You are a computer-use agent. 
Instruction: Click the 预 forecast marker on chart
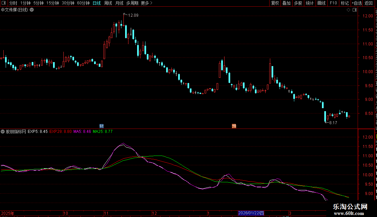(234, 126)
